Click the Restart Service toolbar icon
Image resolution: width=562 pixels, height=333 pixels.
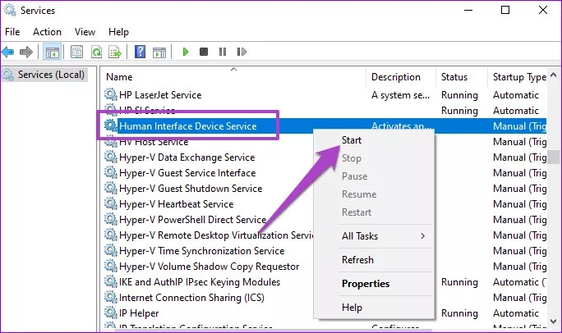242,52
